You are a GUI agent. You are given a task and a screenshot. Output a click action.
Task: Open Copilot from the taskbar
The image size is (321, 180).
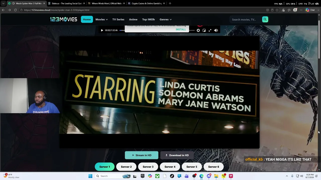pyautogui.click(x=150, y=176)
